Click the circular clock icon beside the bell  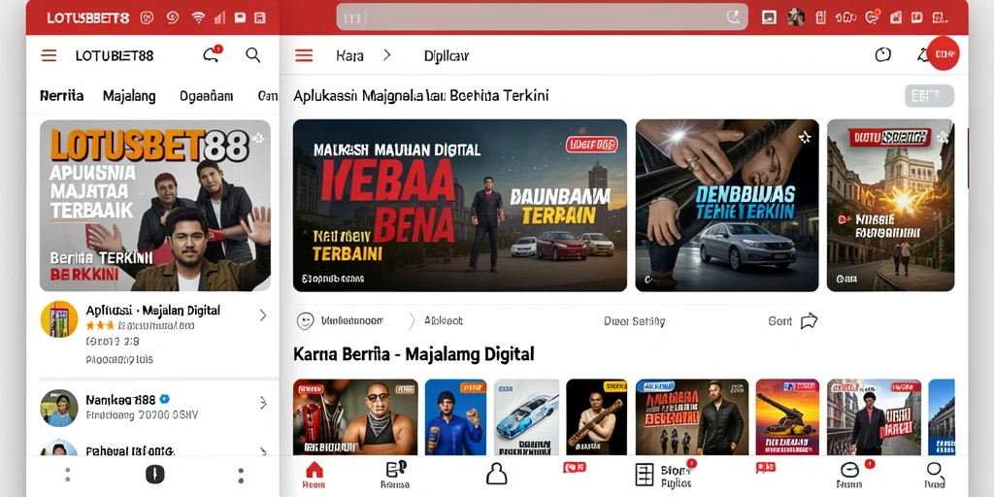point(882,55)
